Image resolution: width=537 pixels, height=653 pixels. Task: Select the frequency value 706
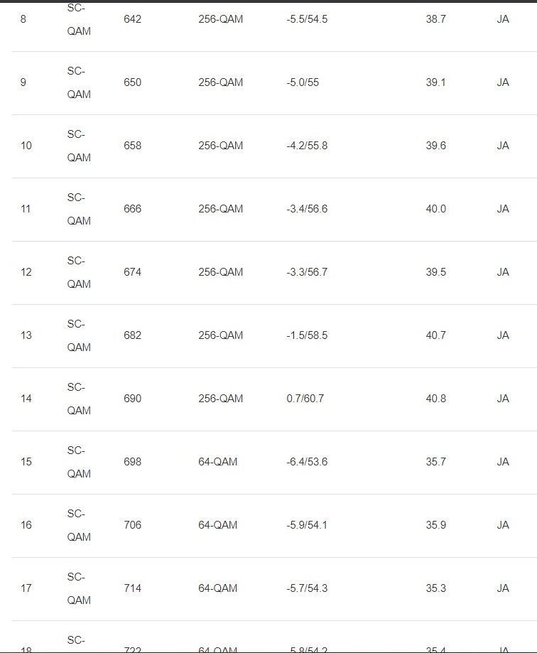click(x=132, y=525)
